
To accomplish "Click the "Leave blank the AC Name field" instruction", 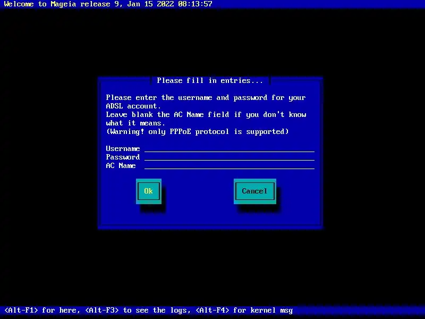I will click(206, 119).
